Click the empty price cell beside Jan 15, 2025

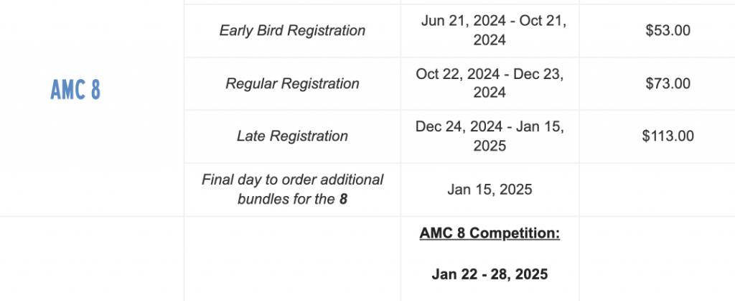pos(657,190)
